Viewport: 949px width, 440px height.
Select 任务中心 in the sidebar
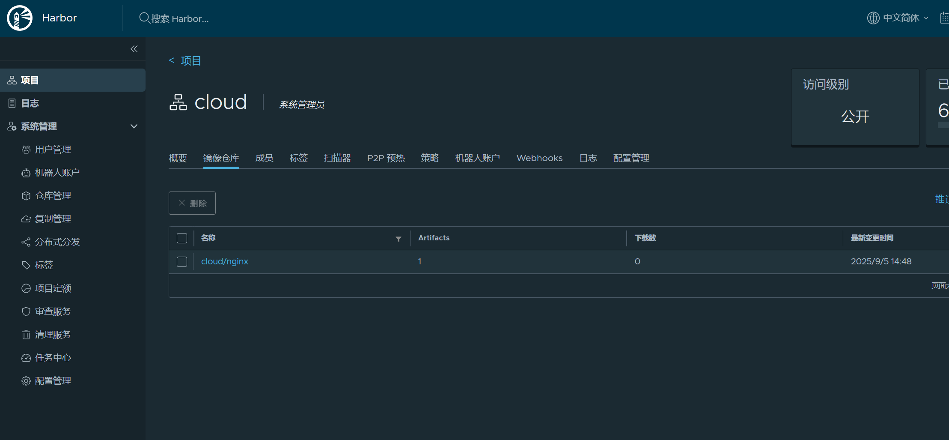click(53, 358)
